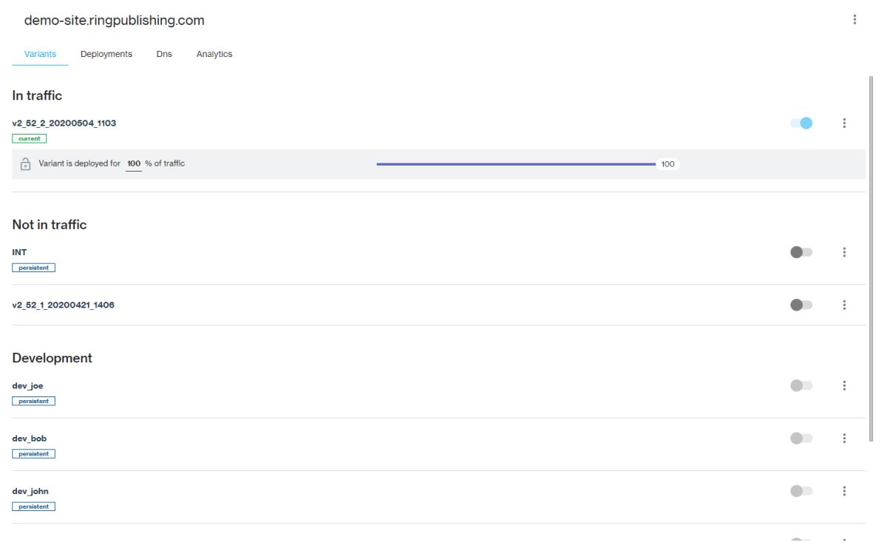Click variant name v2_52_1_20200421_1406
Image resolution: width=887 pixels, height=548 pixels.
(x=64, y=305)
